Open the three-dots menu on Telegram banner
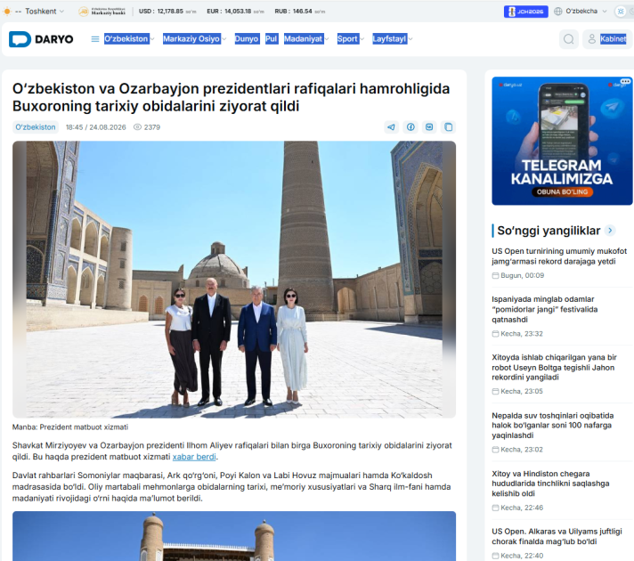The image size is (634, 561). [x=625, y=81]
